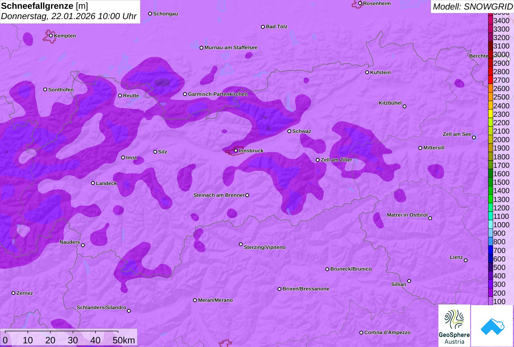This screenshot has width=514, height=347.
Task: Click the GeoSphere Austria logo
Action: 454,326
